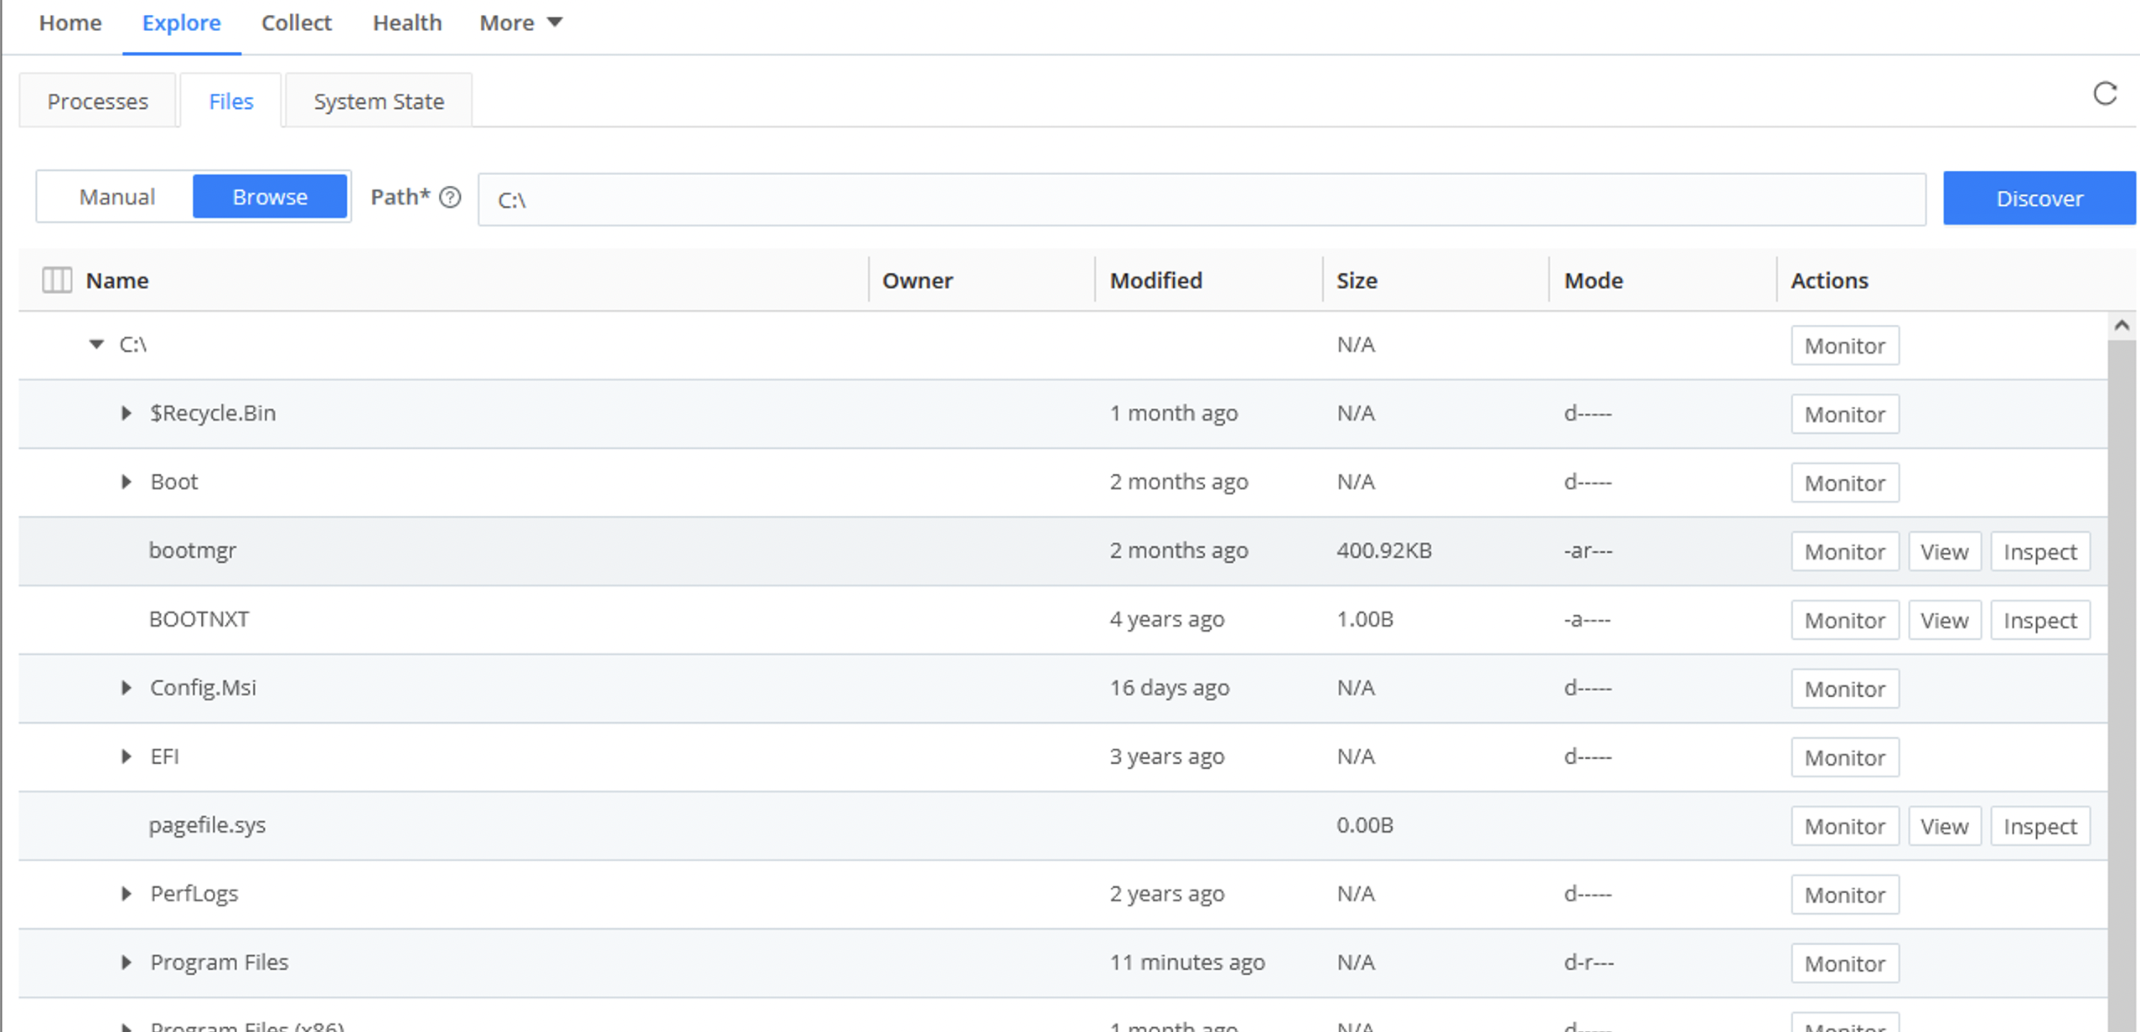Expand the Program Files folder
This screenshot has width=2140, height=1032.
pos(126,962)
